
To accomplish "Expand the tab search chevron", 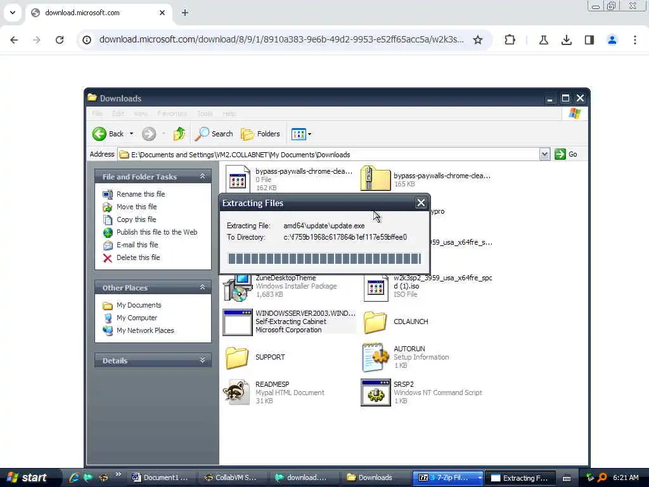I will (13, 13).
